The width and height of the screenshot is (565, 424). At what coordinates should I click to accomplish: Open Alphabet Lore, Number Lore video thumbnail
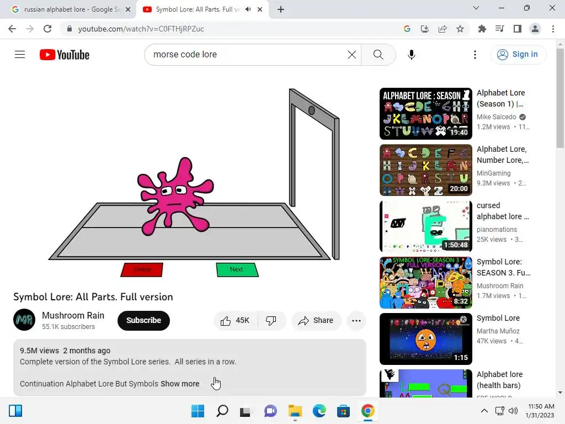pos(425,170)
